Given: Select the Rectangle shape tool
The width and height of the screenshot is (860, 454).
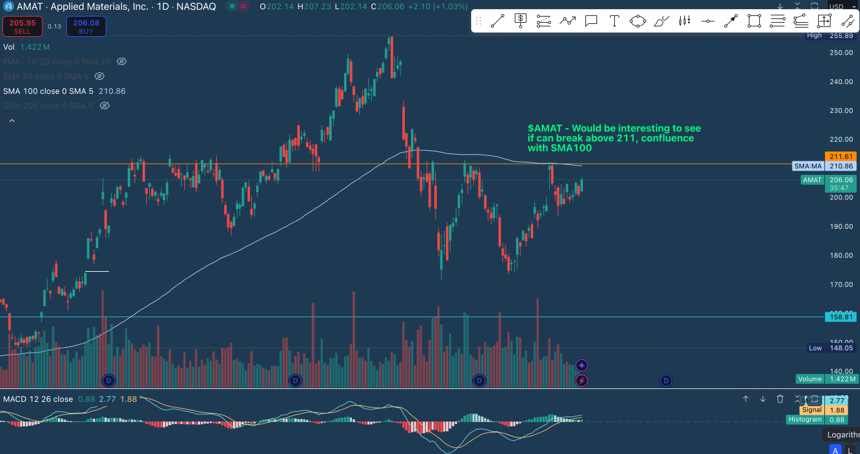Looking at the screenshot, I should (x=754, y=21).
